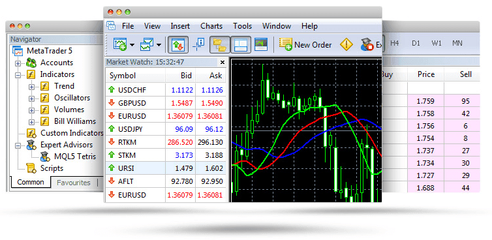The height and width of the screenshot is (240, 492).
Task: Click the Scripts scroll icon
Action: click(31, 168)
